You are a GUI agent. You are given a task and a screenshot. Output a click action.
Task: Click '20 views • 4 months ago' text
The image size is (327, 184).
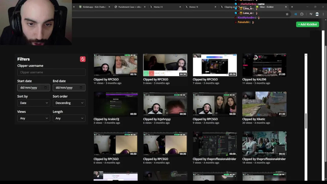[256, 123]
